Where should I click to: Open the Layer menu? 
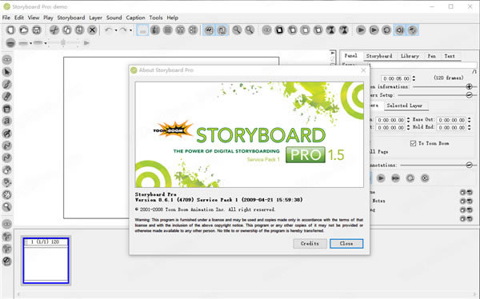tap(95, 18)
